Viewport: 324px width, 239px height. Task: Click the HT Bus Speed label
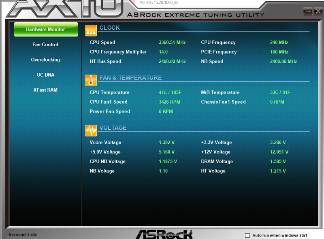pyautogui.click(x=105, y=62)
